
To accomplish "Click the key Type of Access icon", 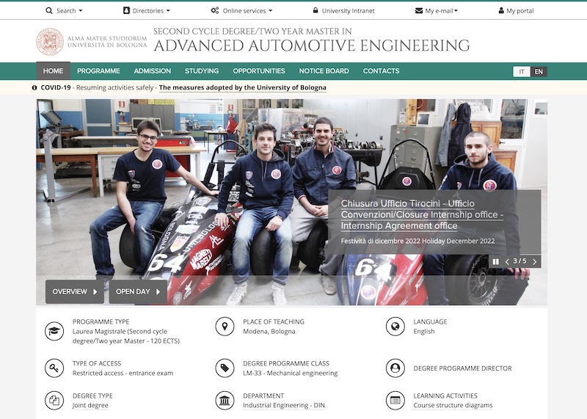I will pos(54,368).
